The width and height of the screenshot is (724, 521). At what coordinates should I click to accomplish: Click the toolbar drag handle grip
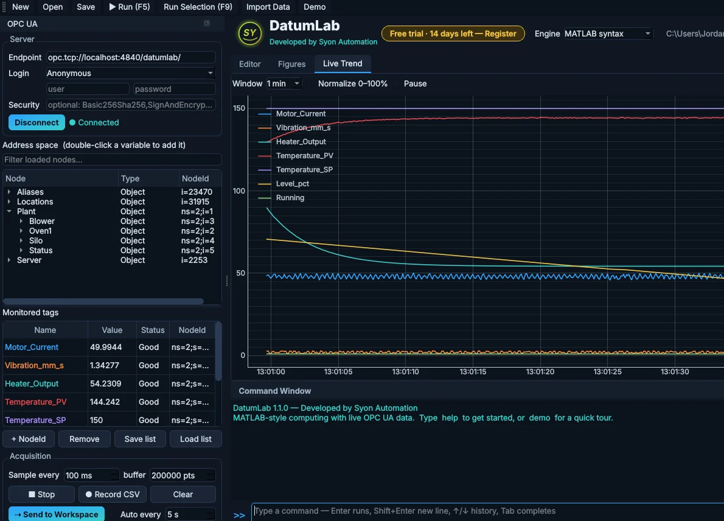pos(4,7)
